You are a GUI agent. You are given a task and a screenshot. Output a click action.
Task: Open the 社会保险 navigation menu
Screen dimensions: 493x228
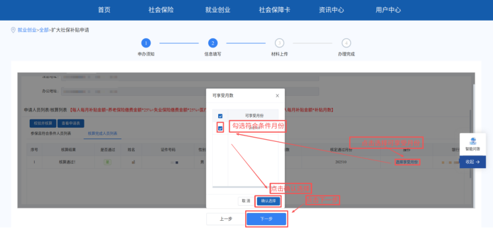[x=161, y=10]
